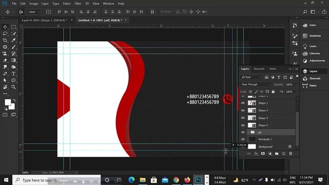This screenshot has width=329, height=185.
Task: Click the foreground color swatch
Action: tap(8, 102)
